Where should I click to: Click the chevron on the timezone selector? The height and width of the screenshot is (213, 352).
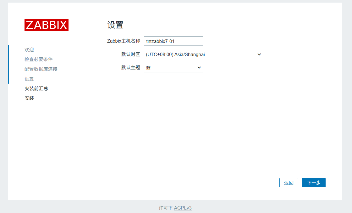click(x=259, y=54)
